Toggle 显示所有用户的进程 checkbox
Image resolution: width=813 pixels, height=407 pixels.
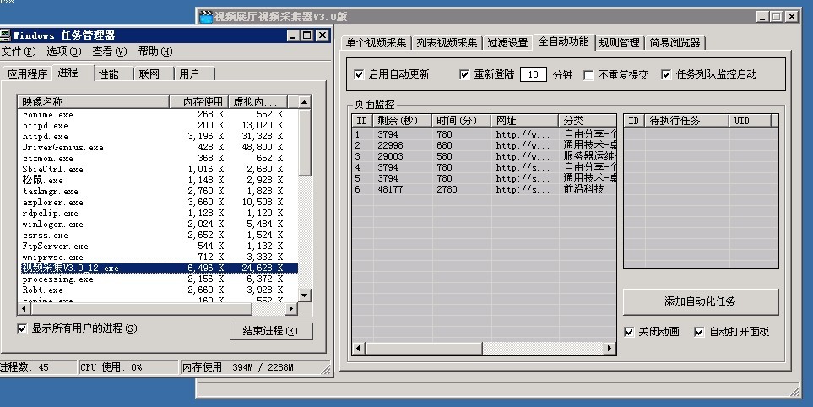pos(22,328)
